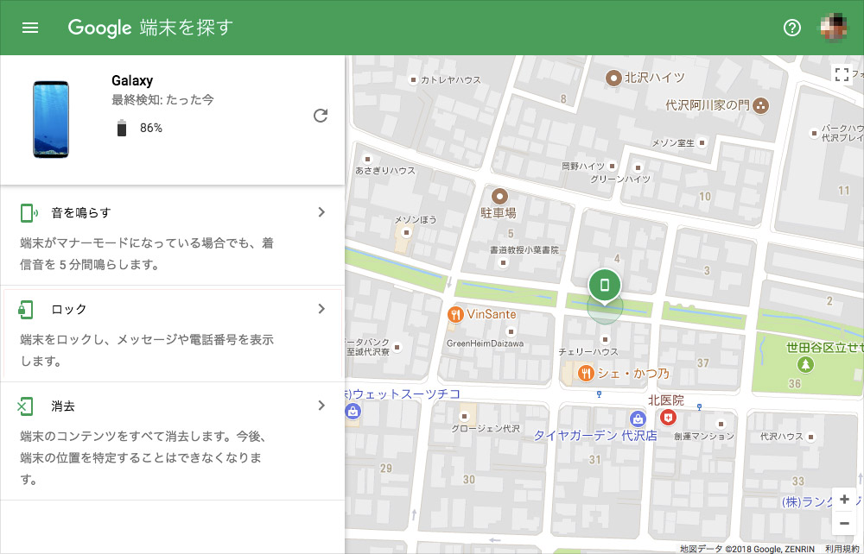Open the account profile avatar
Image resolution: width=864 pixels, height=554 pixels.
point(835,28)
